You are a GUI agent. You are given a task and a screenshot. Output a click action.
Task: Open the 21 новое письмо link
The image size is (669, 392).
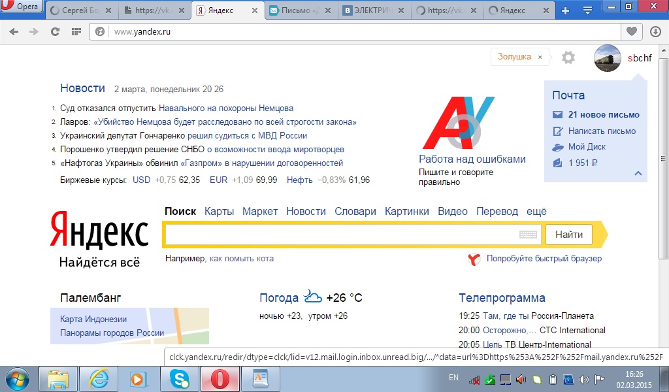coord(603,114)
